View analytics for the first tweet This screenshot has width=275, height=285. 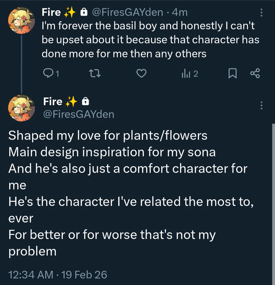tap(189, 74)
